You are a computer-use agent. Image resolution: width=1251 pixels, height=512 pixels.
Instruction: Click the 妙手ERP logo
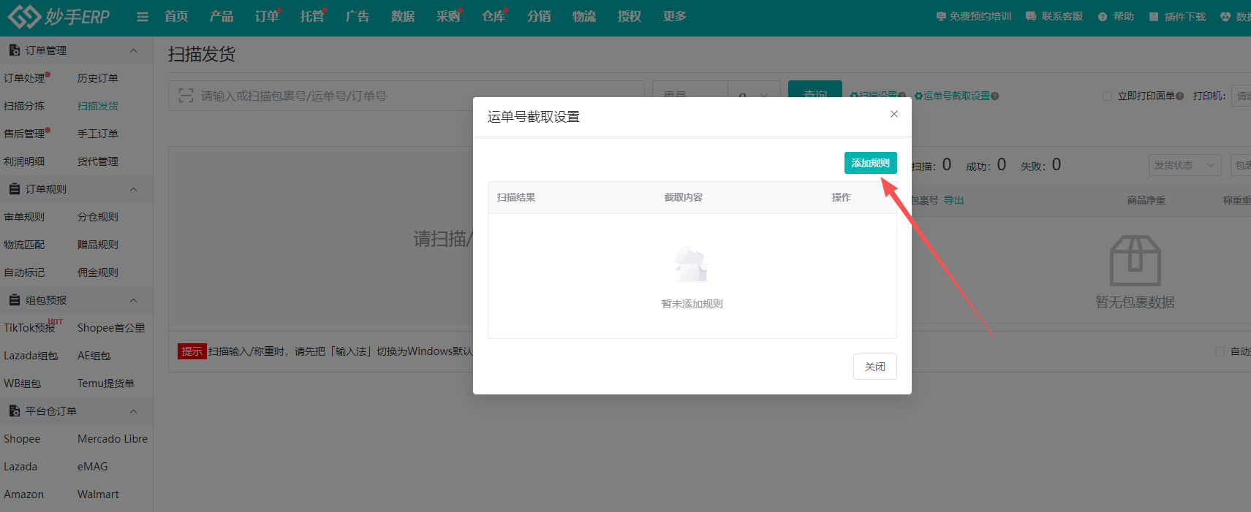58,16
